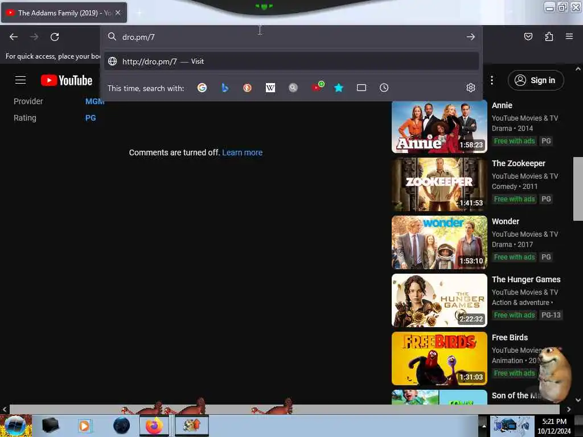The width and height of the screenshot is (583, 437).
Task: Search open tabs with the tab icon
Action: pyautogui.click(x=362, y=88)
